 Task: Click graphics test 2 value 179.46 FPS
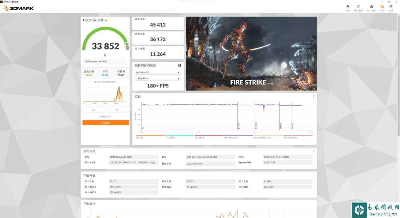point(134,192)
